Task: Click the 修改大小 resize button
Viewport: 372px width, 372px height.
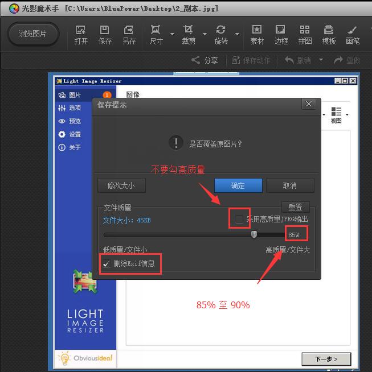Action: pos(121,185)
